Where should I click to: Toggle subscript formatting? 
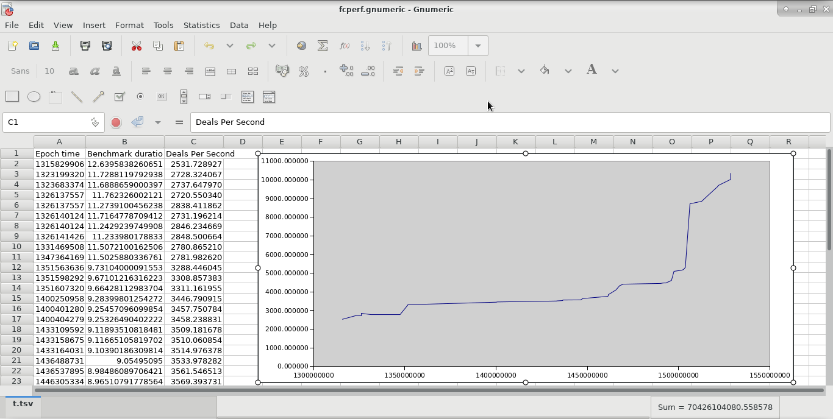coord(471,71)
